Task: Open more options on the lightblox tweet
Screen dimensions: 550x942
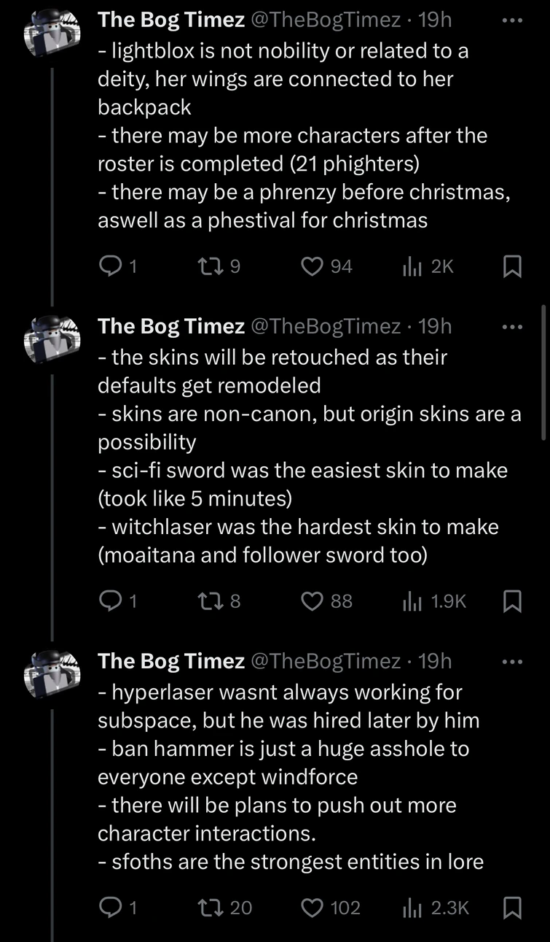Action: pyautogui.click(x=512, y=20)
